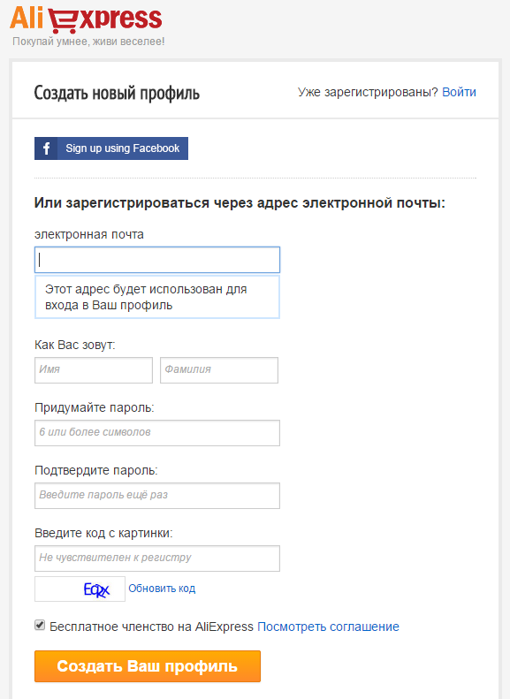Open Посмотреть соглашение agreement link

click(328, 627)
